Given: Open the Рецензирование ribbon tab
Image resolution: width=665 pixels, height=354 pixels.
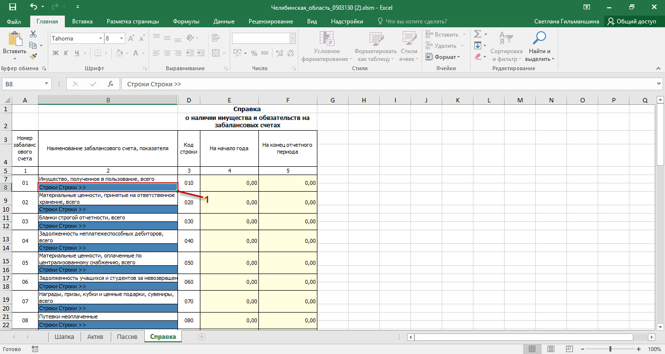Looking at the screenshot, I should [271, 21].
